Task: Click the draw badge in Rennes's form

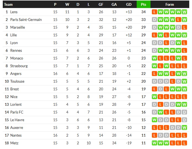Action: point(154,50)
